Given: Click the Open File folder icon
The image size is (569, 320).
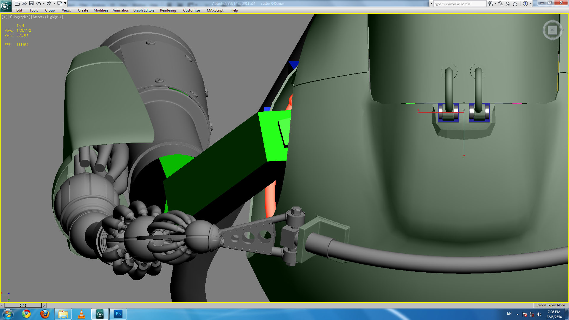Looking at the screenshot, I should tap(24, 4).
